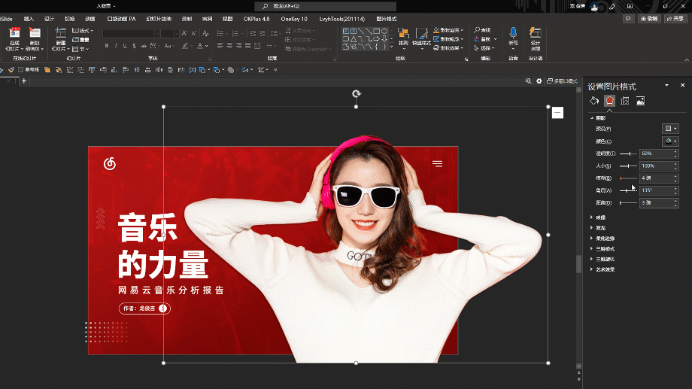Switch to the OneKey 10 tab
The height and width of the screenshot is (389, 692).
294,19
